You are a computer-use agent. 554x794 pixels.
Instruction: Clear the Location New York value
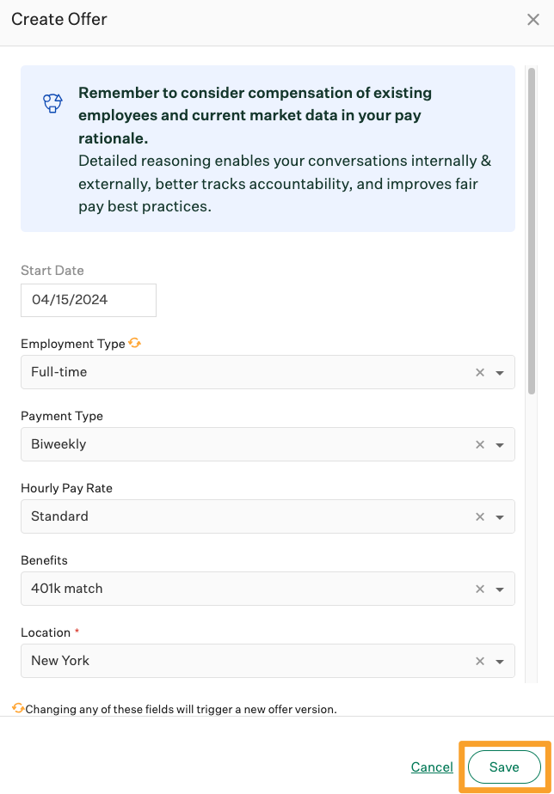click(480, 662)
